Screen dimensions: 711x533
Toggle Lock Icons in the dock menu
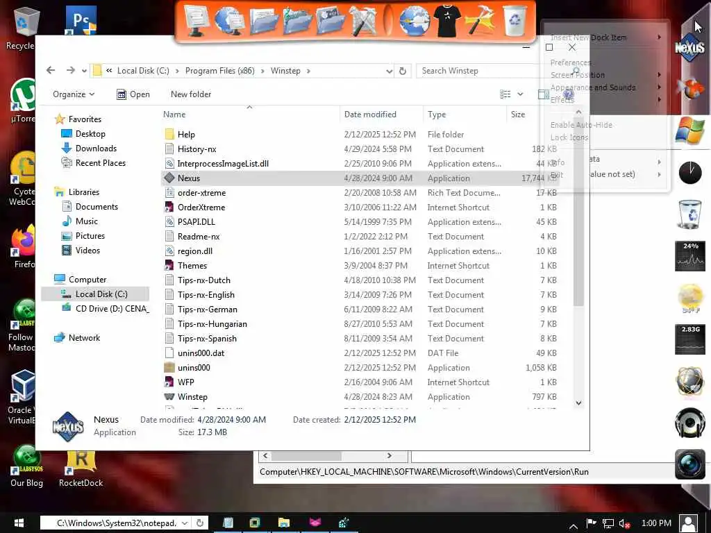click(x=569, y=137)
